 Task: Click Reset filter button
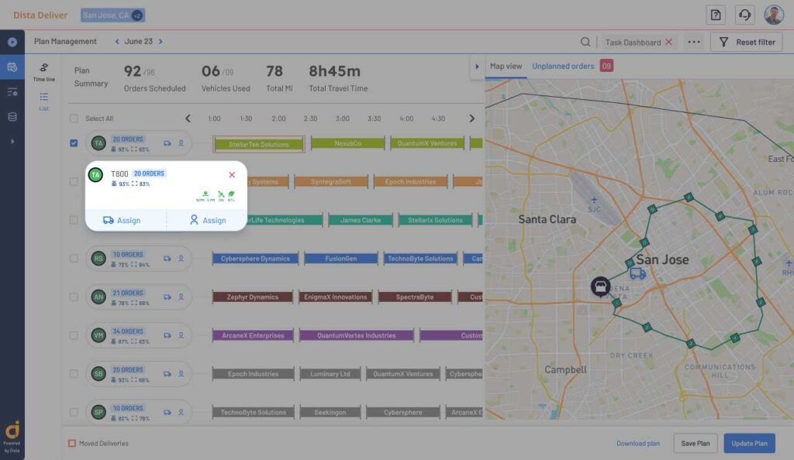[747, 42]
